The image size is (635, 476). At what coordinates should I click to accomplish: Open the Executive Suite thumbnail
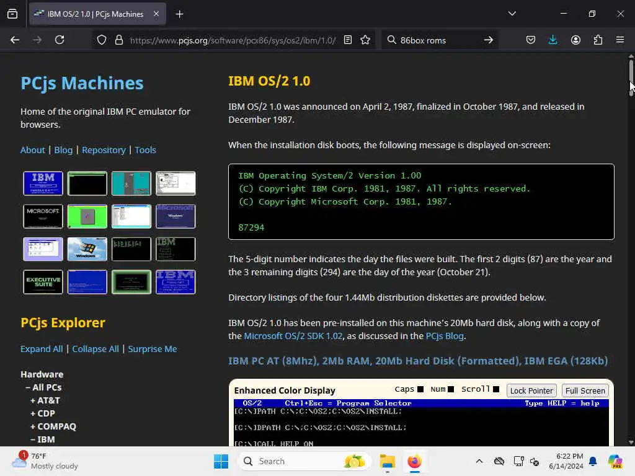43,282
